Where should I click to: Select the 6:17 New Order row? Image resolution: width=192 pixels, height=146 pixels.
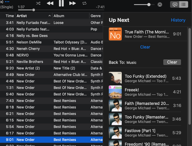click(52, 133)
